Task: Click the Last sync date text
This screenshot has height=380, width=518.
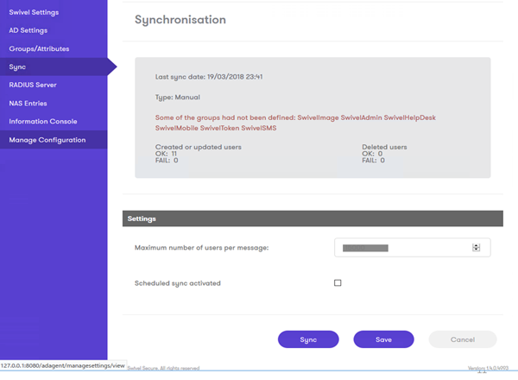Action: [209, 77]
